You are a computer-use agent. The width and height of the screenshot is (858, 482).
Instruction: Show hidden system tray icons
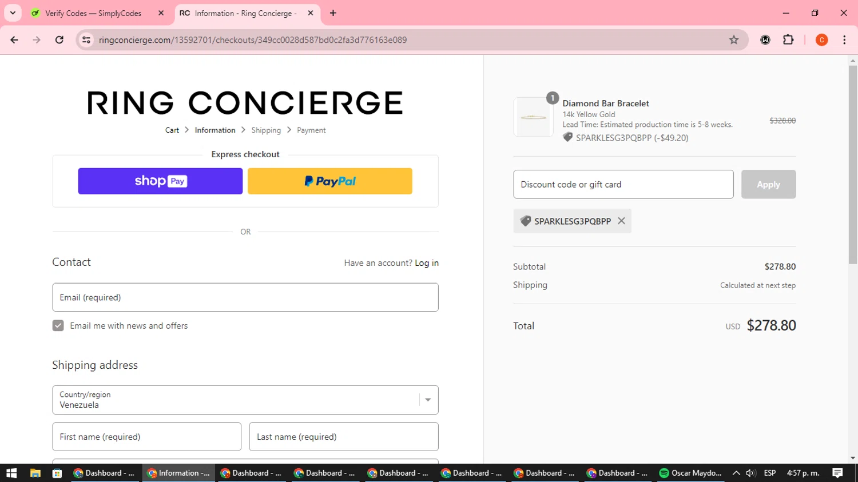(736, 473)
